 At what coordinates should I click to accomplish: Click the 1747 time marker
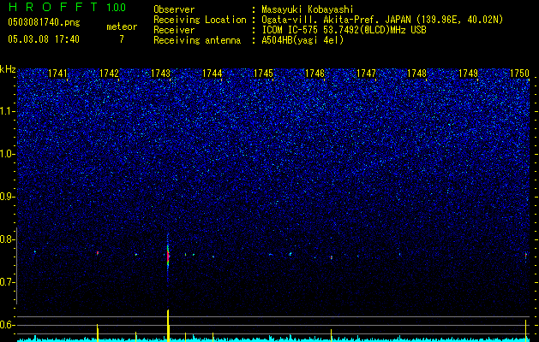tap(366, 74)
